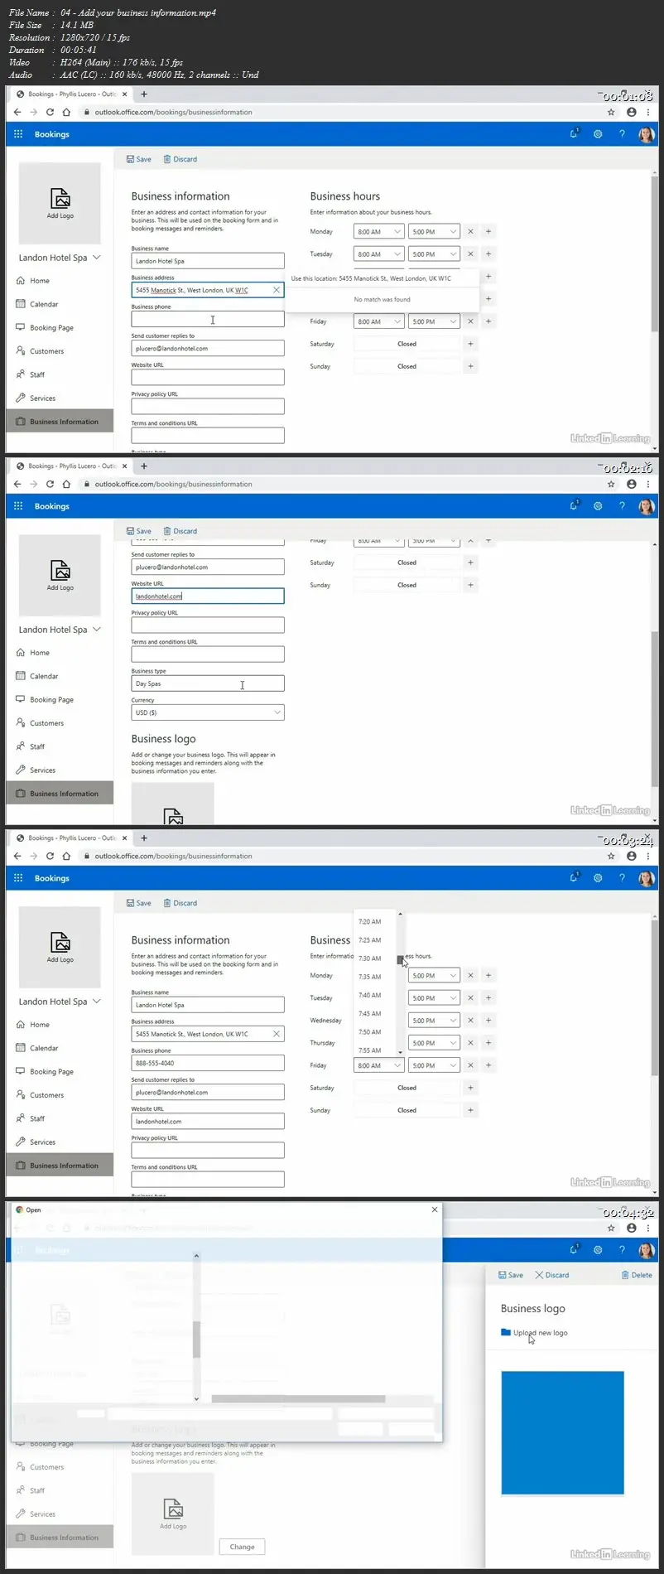The image size is (664, 1574).
Task: Choose 7:20 AM in the time list
Action: point(370,921)
